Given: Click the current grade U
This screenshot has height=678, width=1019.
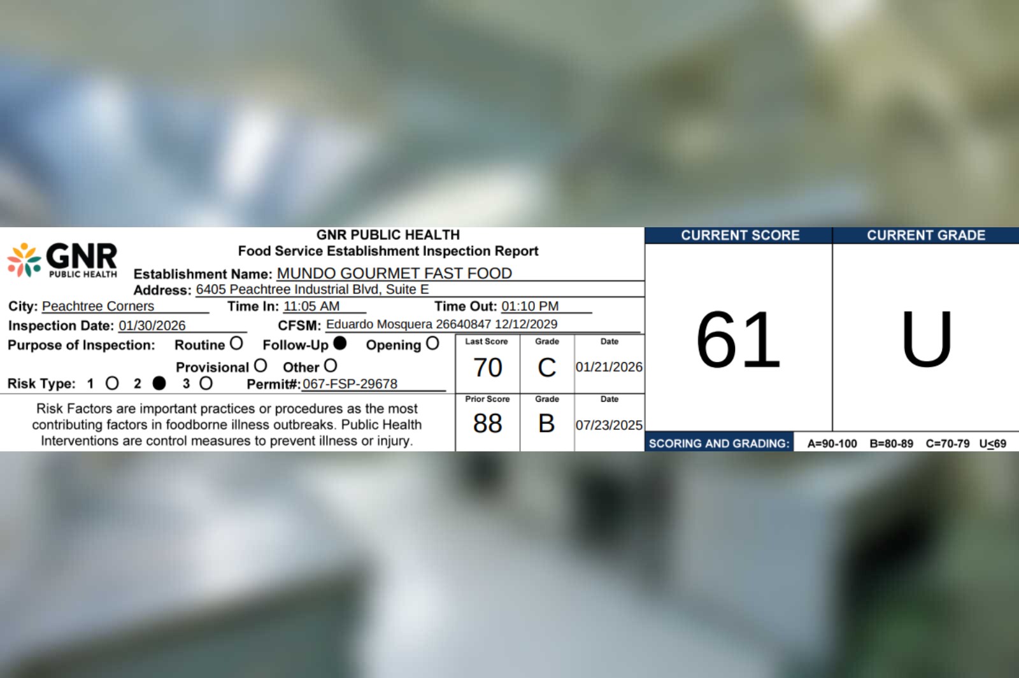Looking at the screenshot, I should [926, 339].
